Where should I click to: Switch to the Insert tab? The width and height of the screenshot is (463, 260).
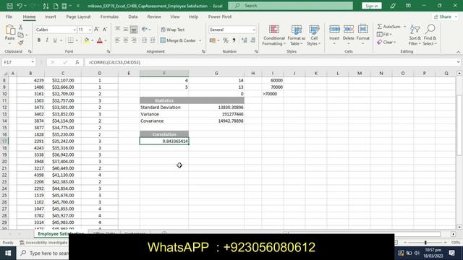[x=50, y=17]
